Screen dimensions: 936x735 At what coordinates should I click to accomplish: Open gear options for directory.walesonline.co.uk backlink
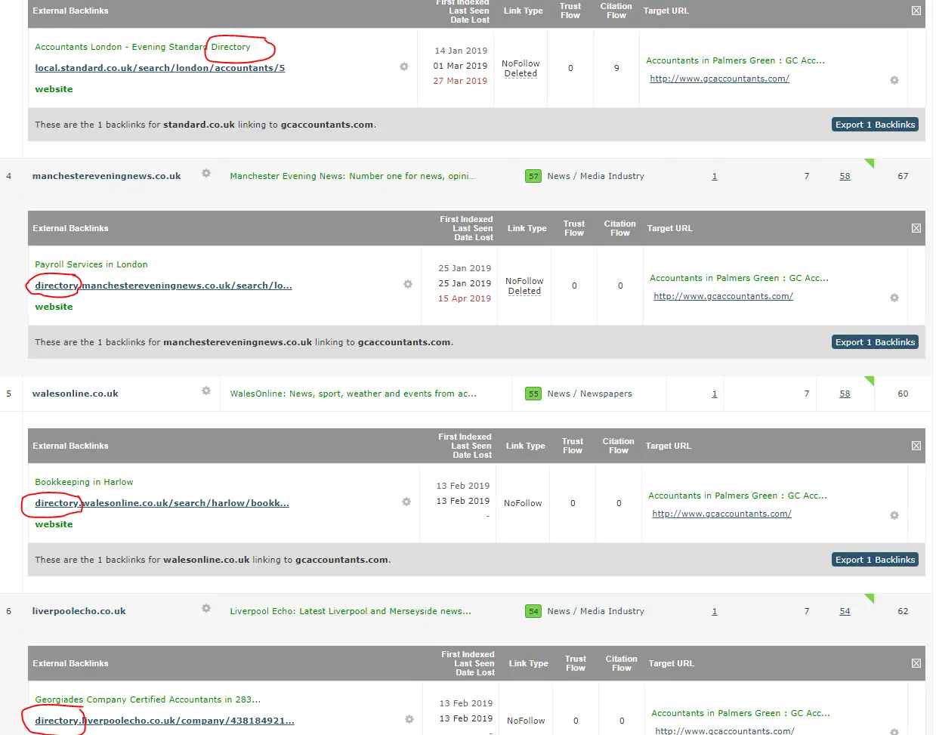click(x=406, y=502)
